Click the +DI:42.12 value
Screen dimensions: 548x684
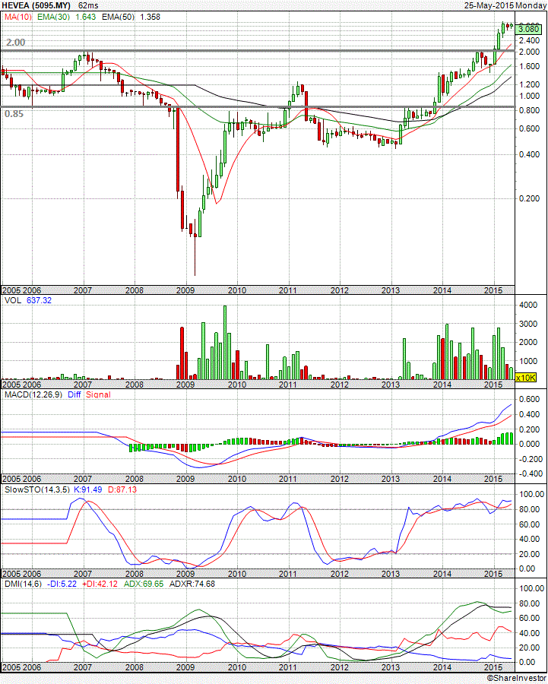pos(100,584)
